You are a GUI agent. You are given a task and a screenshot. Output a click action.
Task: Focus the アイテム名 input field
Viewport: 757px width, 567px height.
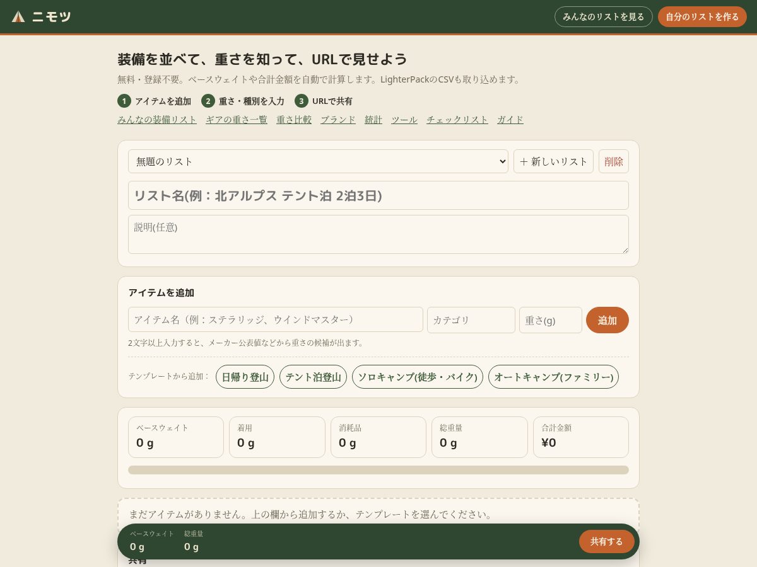pyautogui.click(x=276, y=319)
